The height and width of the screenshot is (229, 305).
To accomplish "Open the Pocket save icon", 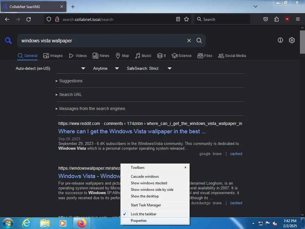I will pos(266,19).
